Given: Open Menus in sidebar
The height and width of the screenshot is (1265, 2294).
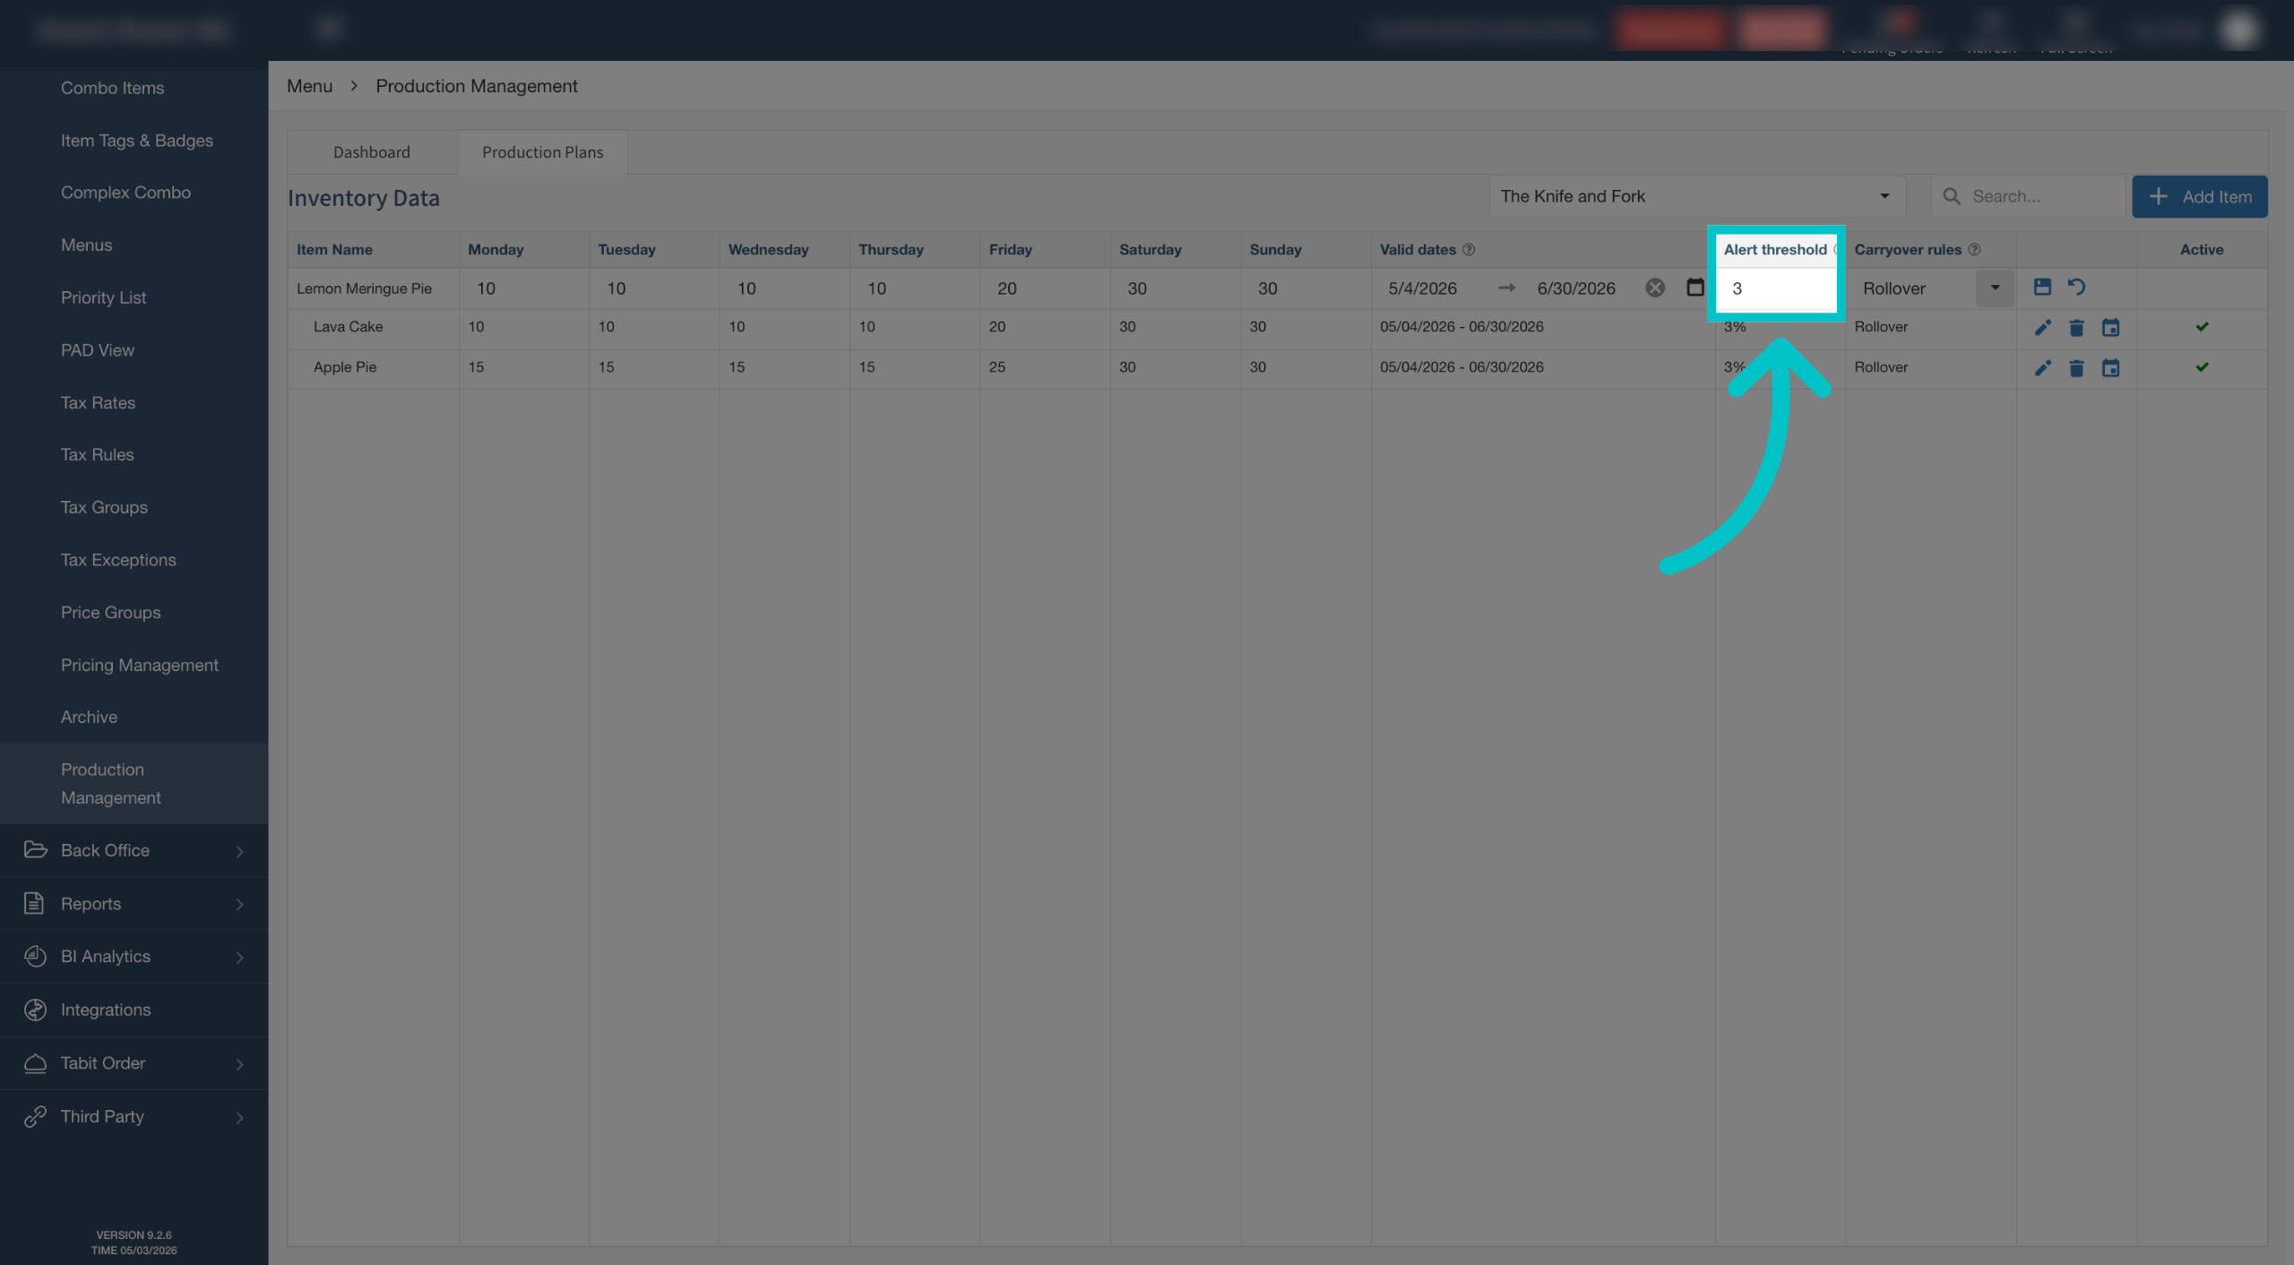Looking at the screenshot, I should [x=87, y=245].
